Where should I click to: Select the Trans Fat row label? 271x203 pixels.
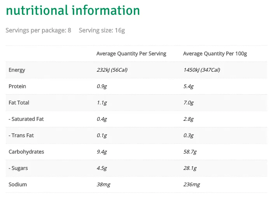pos(21,135)
